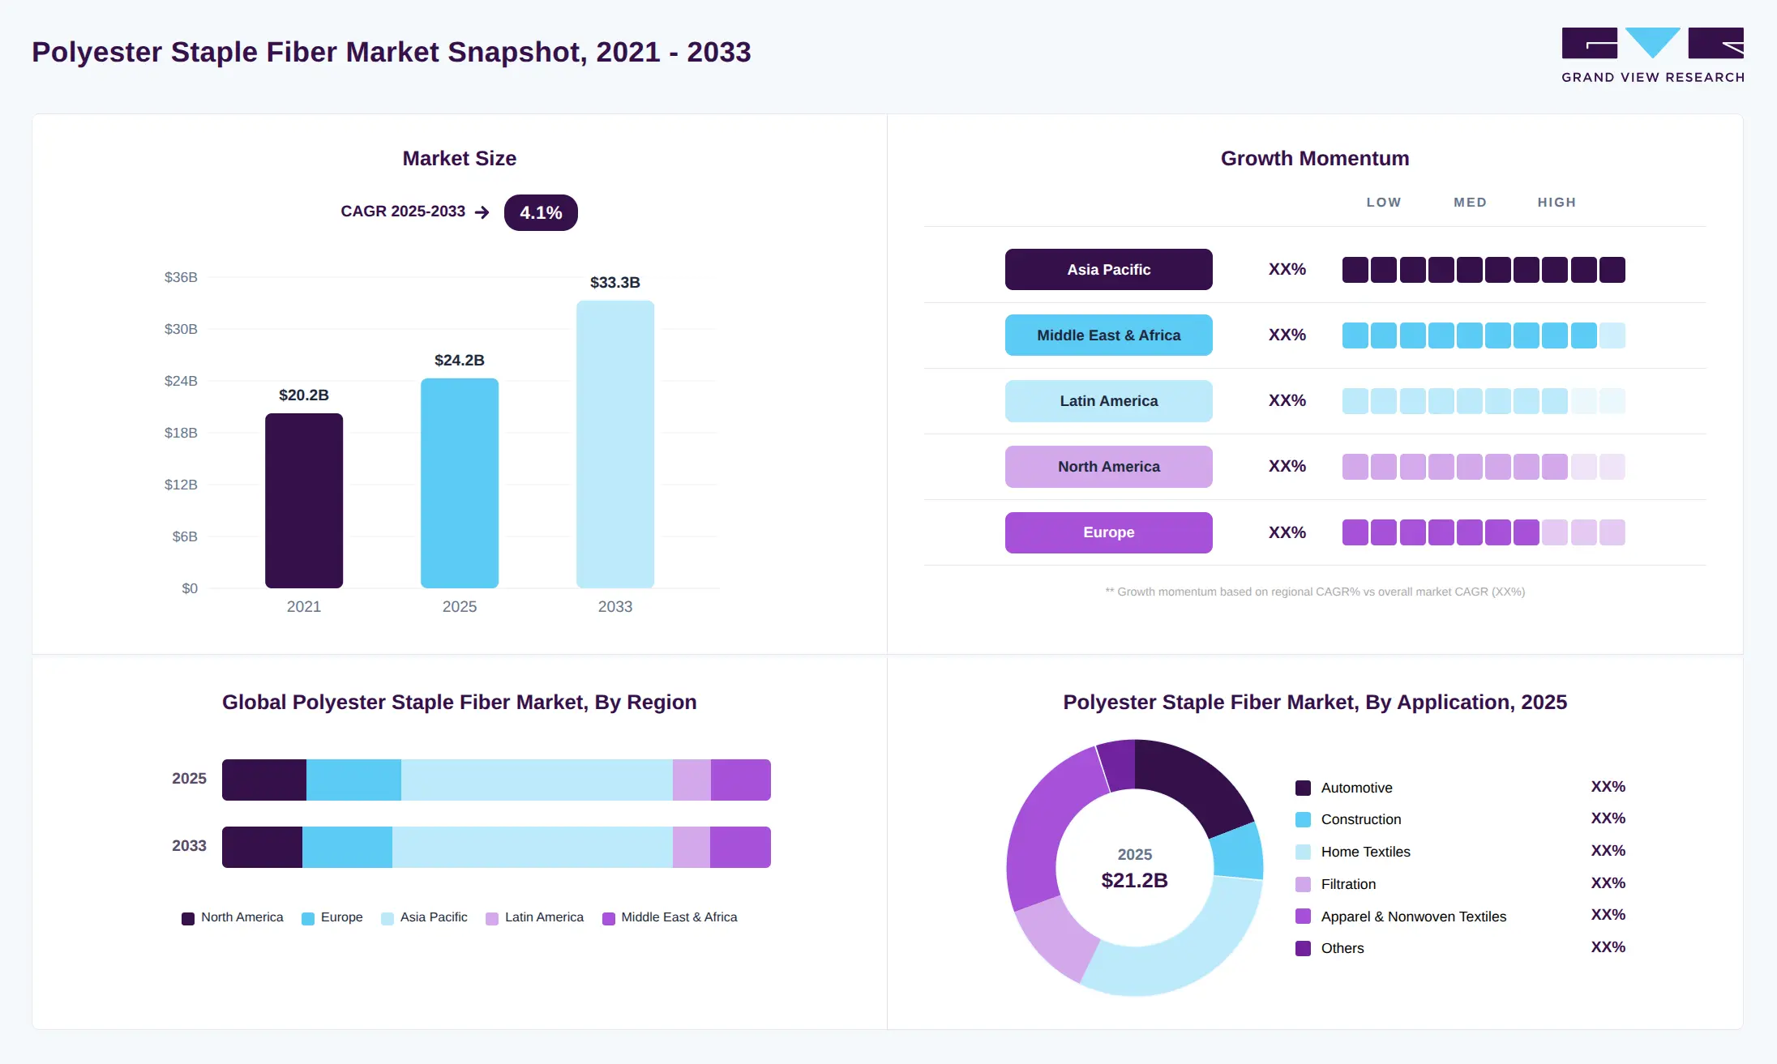The width and height of the screenshot is (1777, 1064).
Task: Click the $33.3B value label
Action: (x=615, y=283)
